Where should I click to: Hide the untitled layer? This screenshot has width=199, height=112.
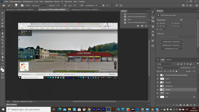pos(158,90)
